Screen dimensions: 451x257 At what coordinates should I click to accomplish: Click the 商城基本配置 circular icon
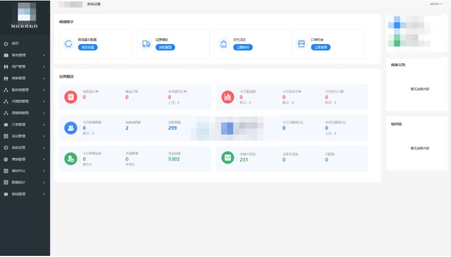point(69,44)
